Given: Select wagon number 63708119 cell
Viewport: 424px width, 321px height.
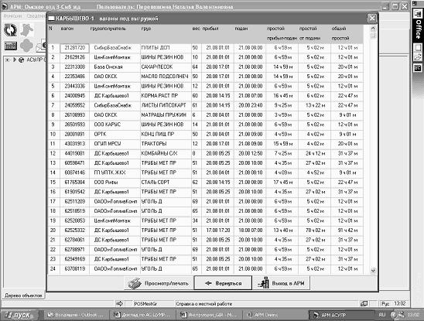Looking at the screenshot, I should (x=74, y=269).
